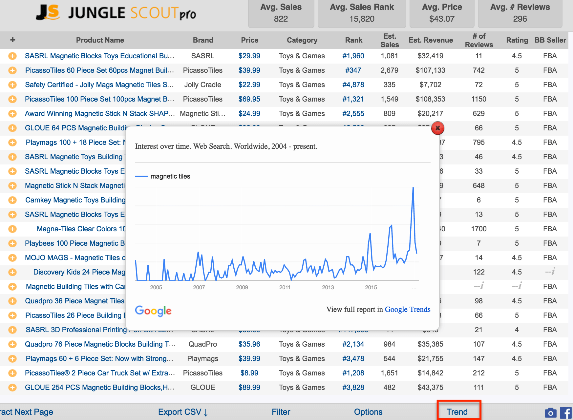The width and height of the screenshot is (573, 420).
Task: Sort by Est. Revenue column header
Action: 431,40
